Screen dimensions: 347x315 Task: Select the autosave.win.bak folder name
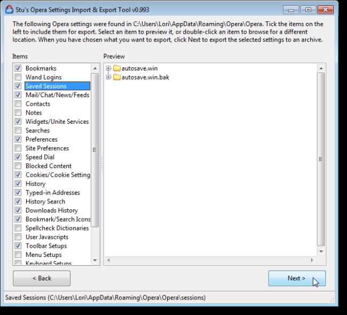(x=145, y=77)
